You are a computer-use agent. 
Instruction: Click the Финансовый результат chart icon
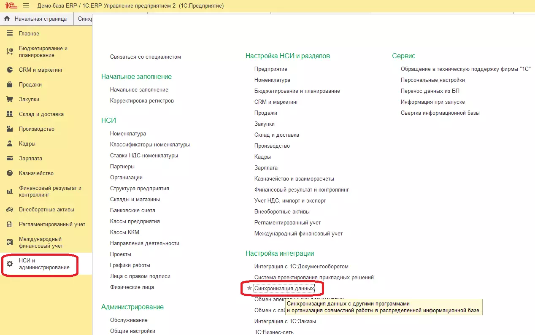(x=10, y=192)
